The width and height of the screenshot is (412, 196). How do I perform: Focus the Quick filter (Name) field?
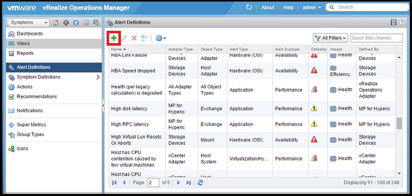[x=376, y=38]
